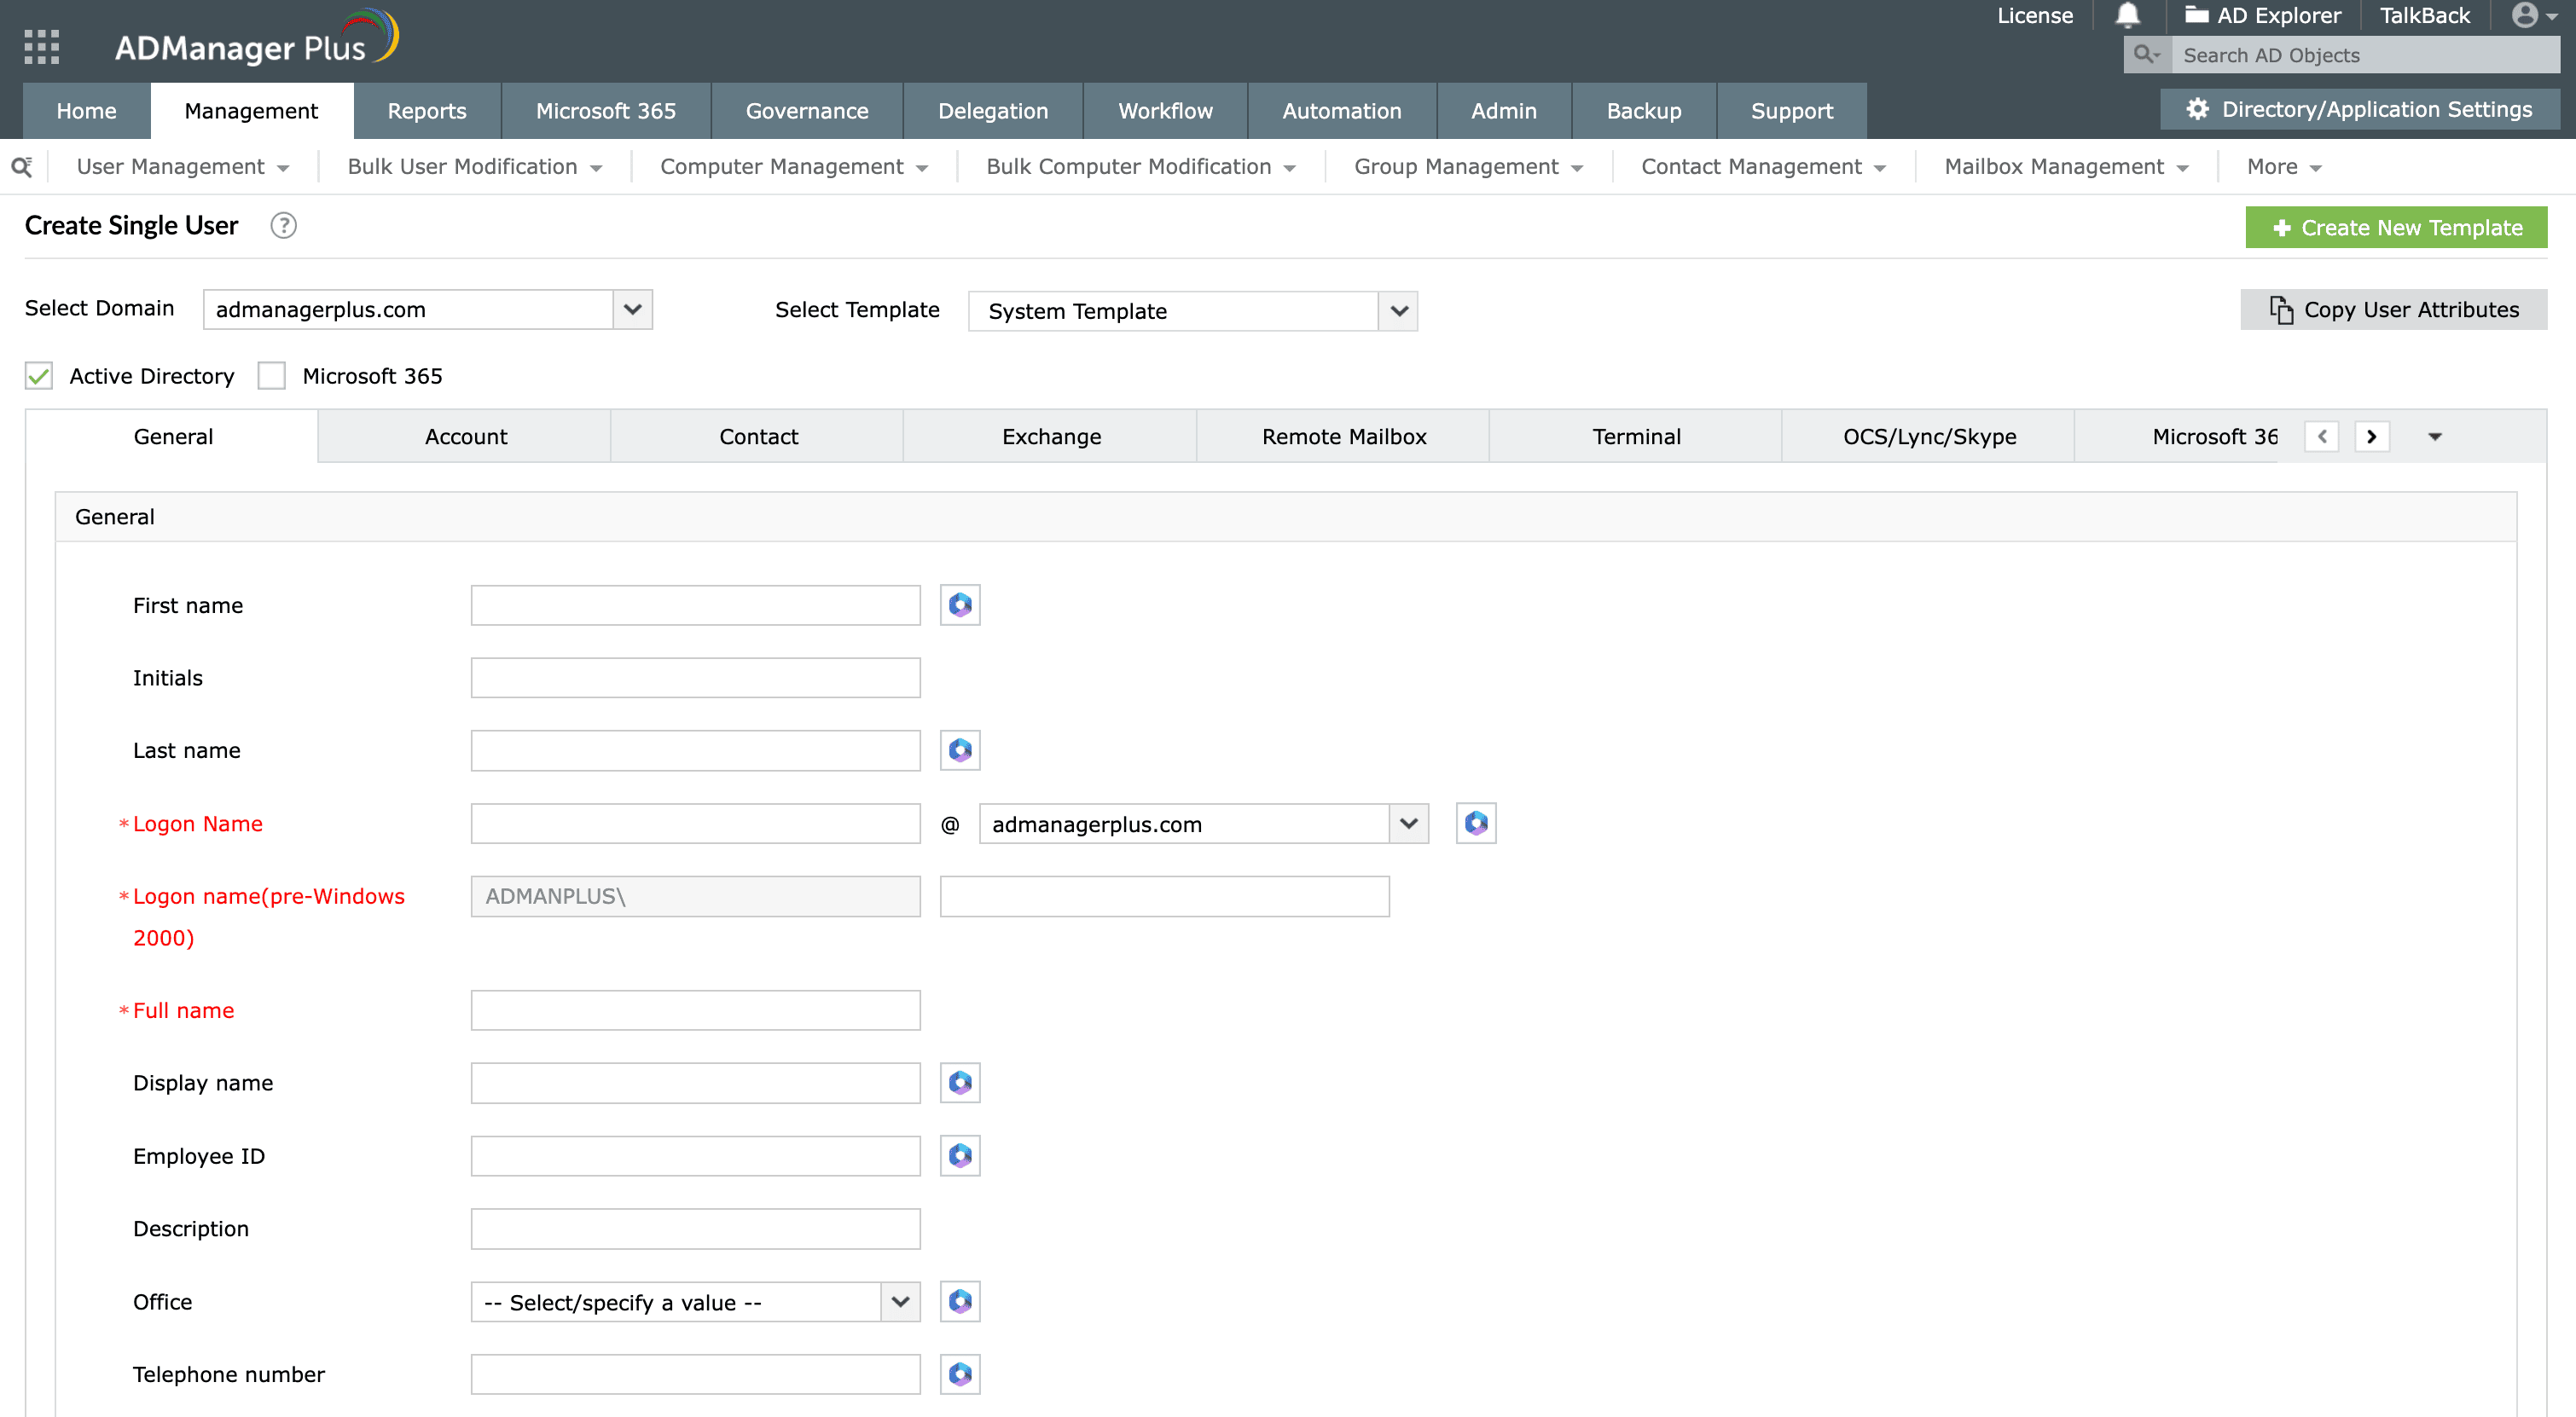
Task: Click the Create New Template button
Action: click(2397, 228)
